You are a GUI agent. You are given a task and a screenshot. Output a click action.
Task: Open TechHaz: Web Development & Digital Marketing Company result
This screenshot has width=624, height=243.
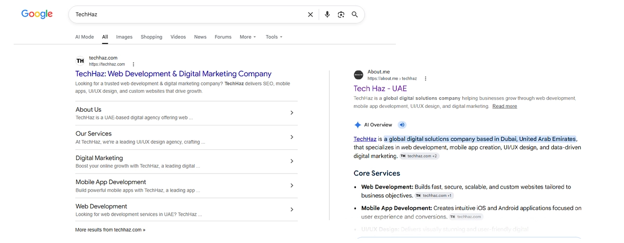point(173,74)
